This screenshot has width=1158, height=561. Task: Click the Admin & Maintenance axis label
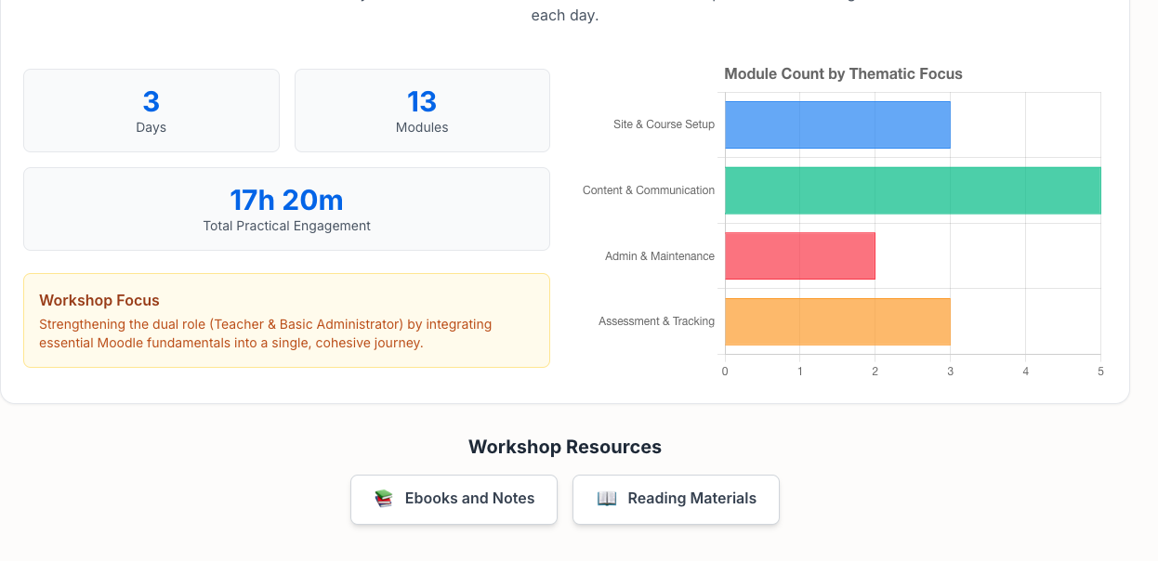click(659, 256)
